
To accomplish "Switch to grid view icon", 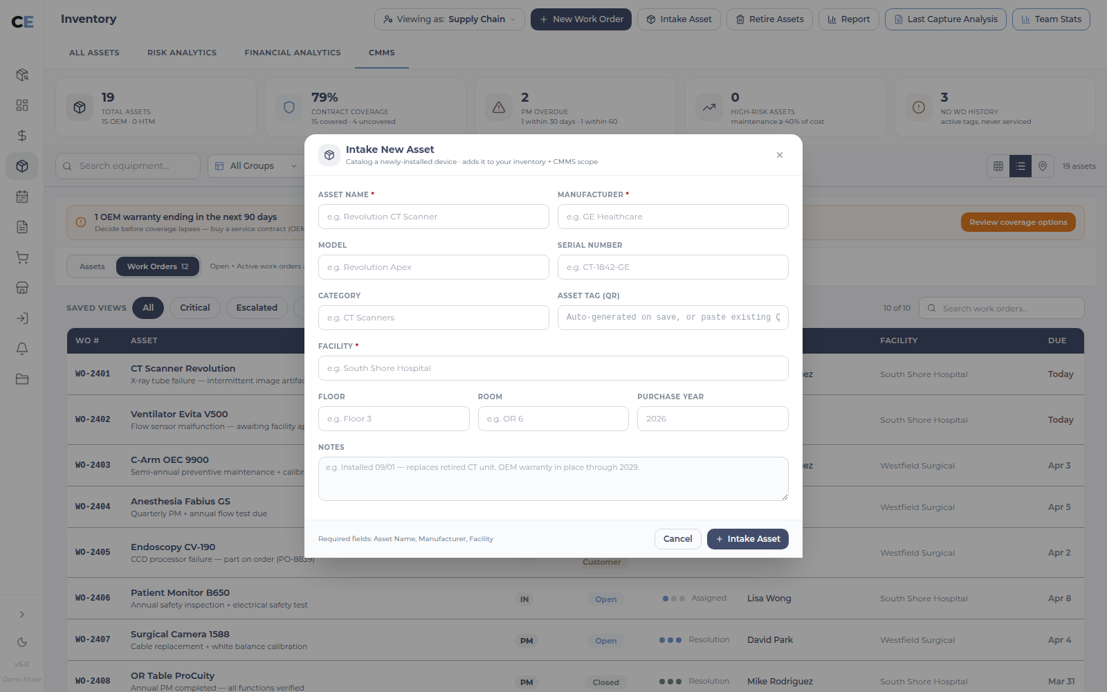I will point(998,166).
